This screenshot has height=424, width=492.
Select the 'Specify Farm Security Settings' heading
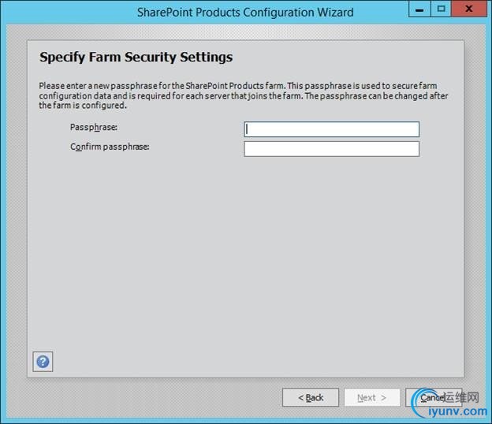[136, 57]
